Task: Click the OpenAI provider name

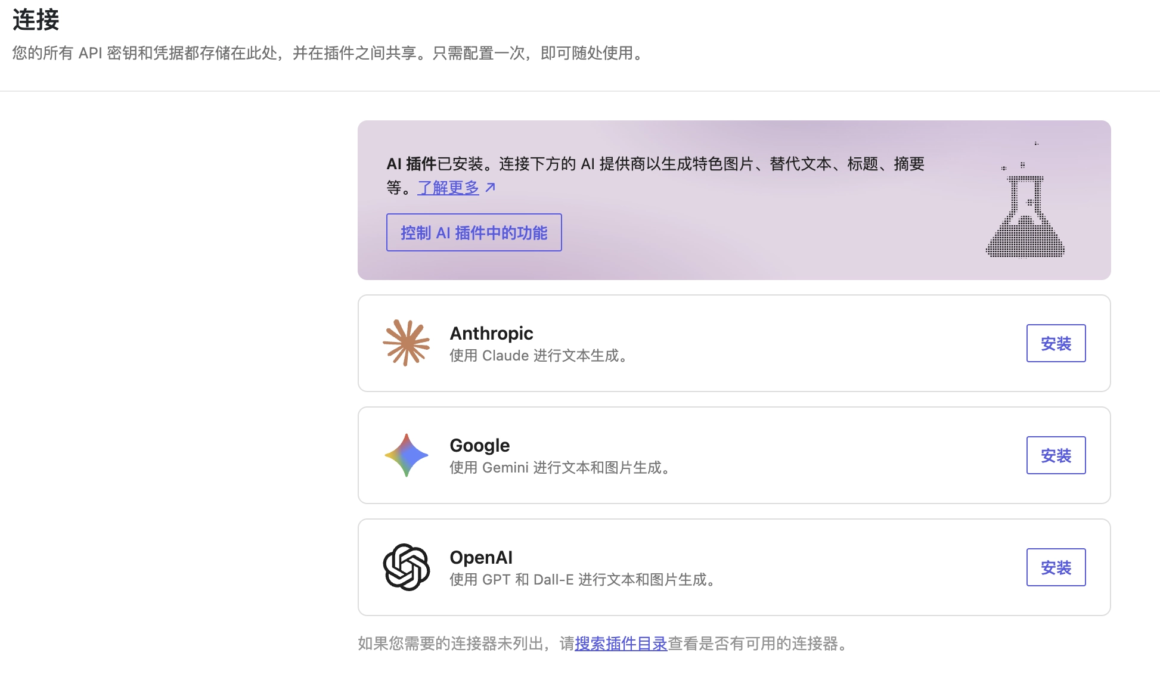Action: click(481, 557)
